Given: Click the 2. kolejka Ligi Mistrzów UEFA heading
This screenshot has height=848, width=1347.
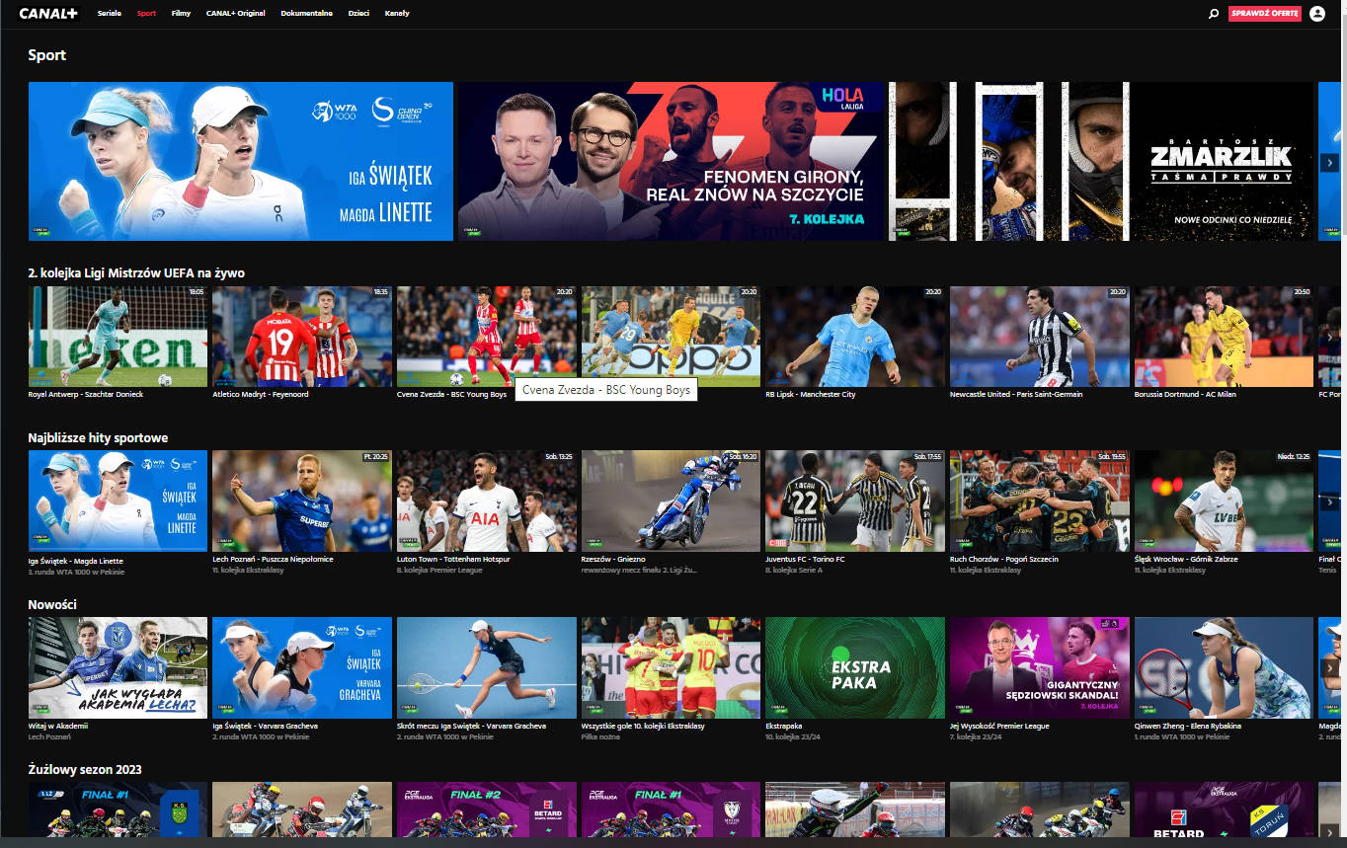Looking at the screenshot, I should click(136, 272).
